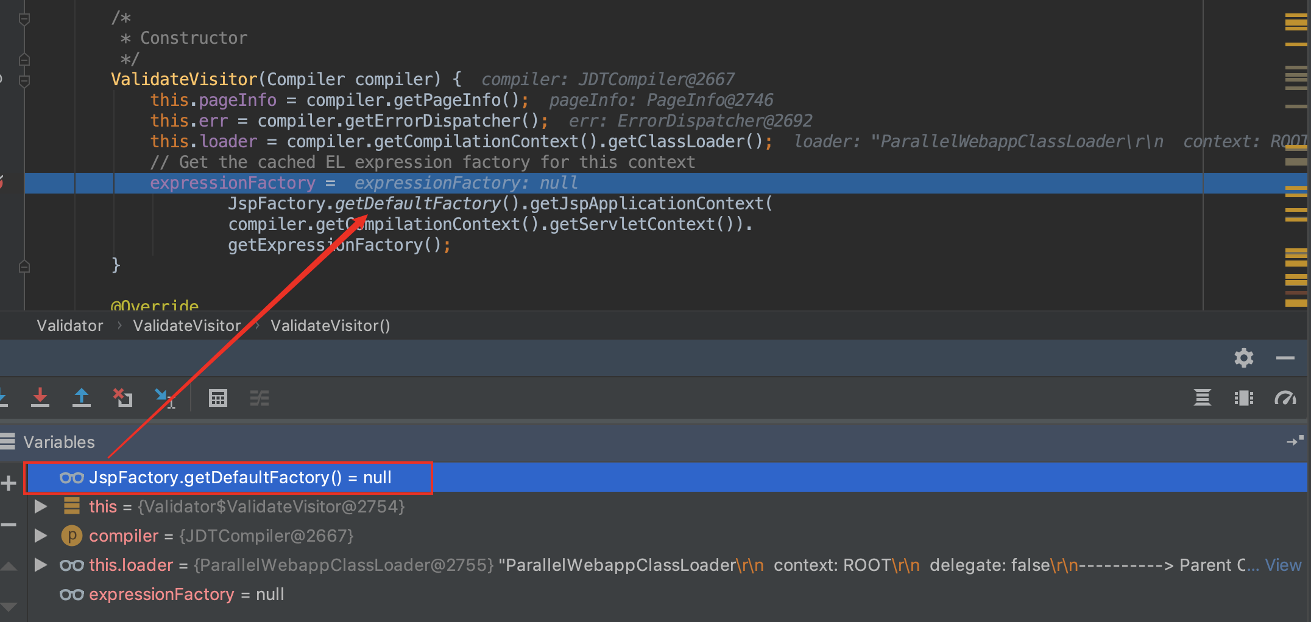The height and width of the screenshot is (622, 1311).
Task: Expand the 'this.loader' watch node
Action: pyautogui.click(x=41, y=565)
